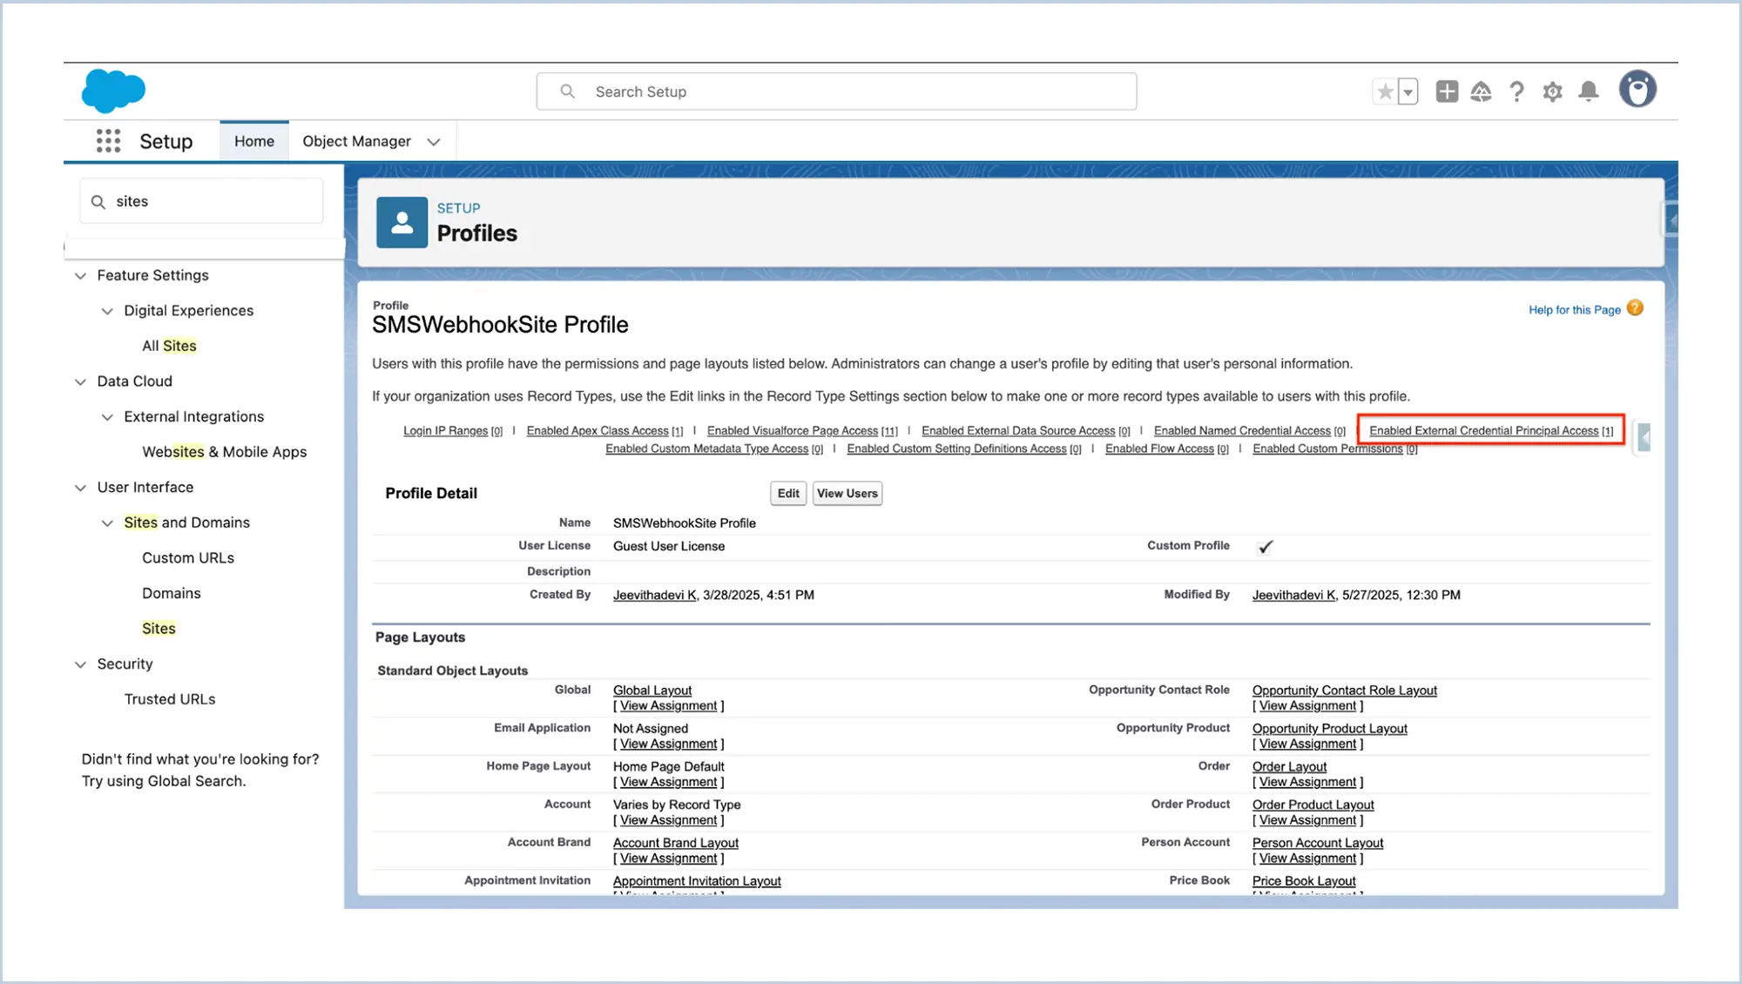
Task: Click the Custom Profile checkmark
Action: (1265, 547)
